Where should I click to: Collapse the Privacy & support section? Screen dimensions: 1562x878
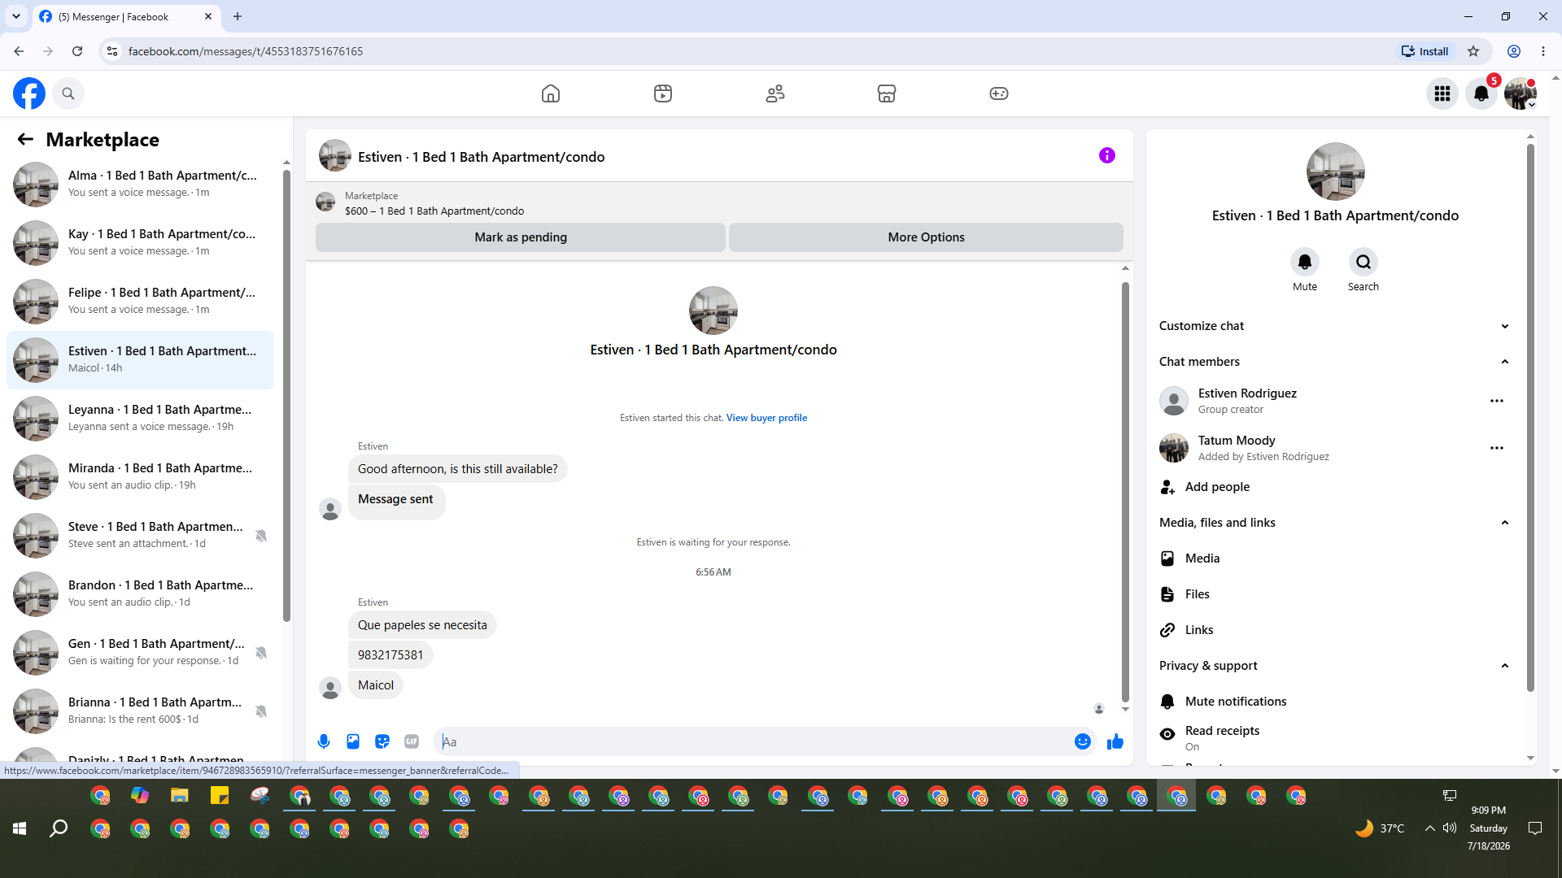(x=1334, y=666)
